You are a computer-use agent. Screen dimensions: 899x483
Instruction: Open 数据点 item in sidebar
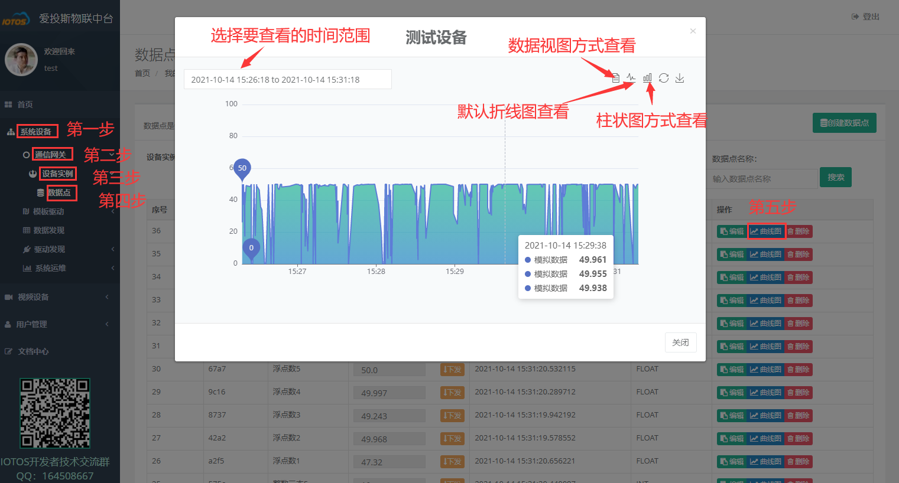[61, 193]
